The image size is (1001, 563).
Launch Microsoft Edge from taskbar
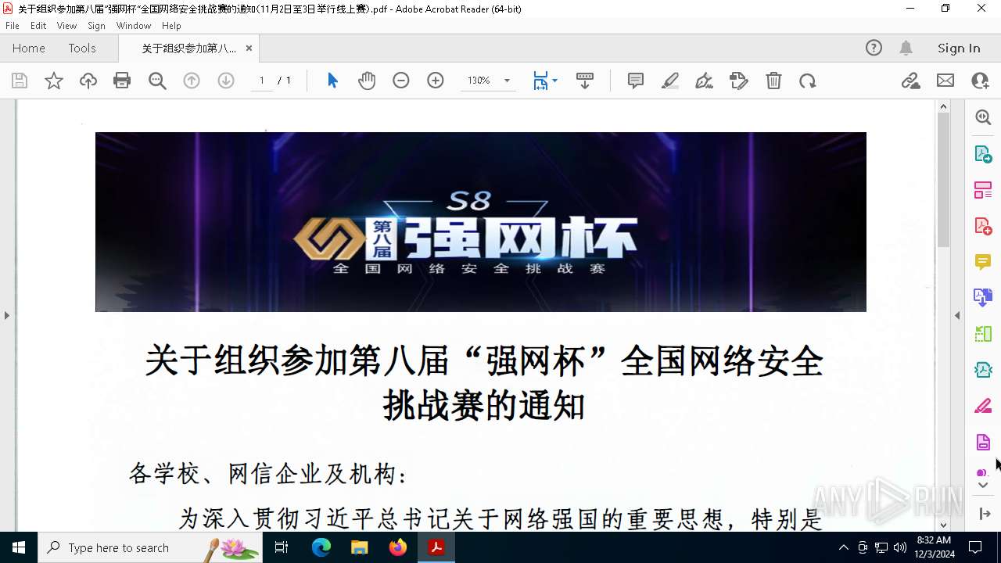point(321,547)
